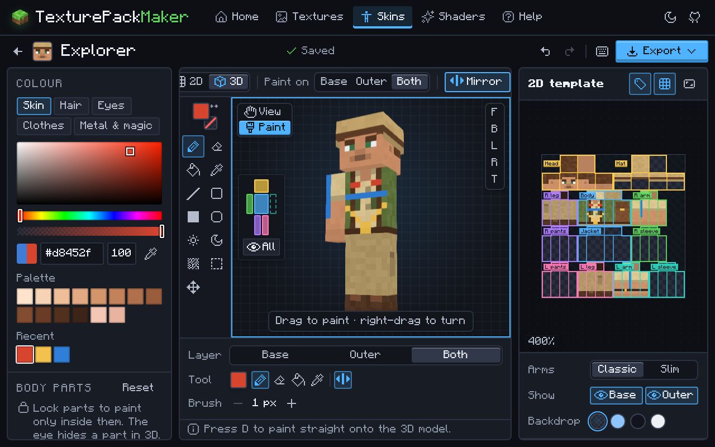Select the Metal & magic tab
The width and height of the screenshot is (715, 447).
pos(116,126)
